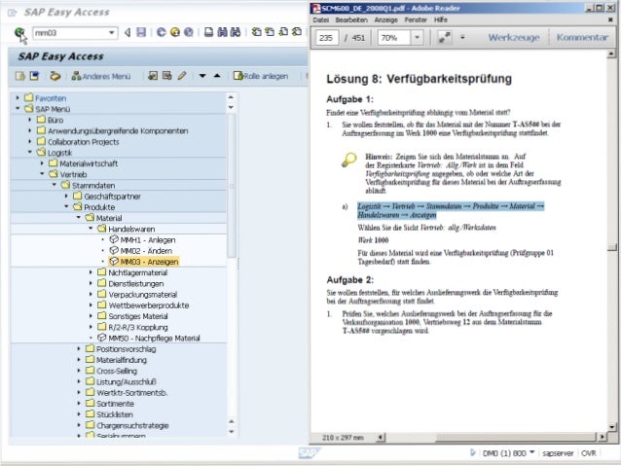Collapse the SAP Menü node

pyautogui.click(x=18, y=108)
